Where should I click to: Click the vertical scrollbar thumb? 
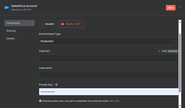pyautogui.click(x=180, y=63)
